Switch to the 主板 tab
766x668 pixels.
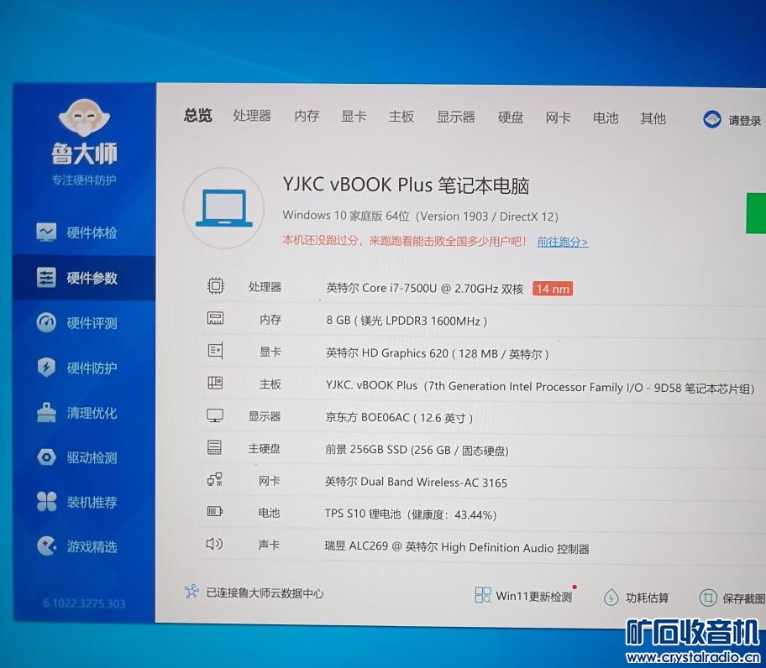401,117
